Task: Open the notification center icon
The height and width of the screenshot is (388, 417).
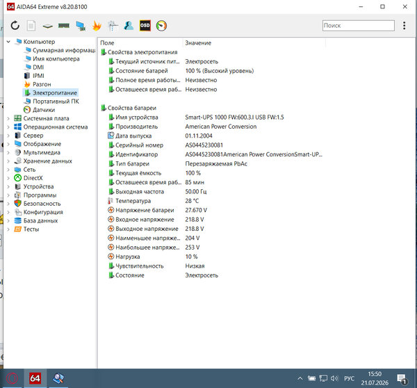Action: click(402, 378)
